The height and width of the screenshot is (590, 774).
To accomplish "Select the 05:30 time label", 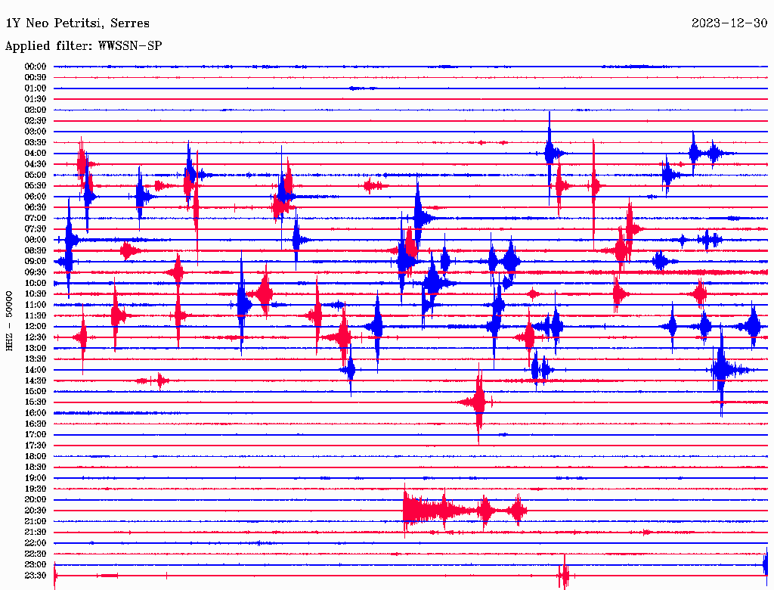I will tap(36, 186).
